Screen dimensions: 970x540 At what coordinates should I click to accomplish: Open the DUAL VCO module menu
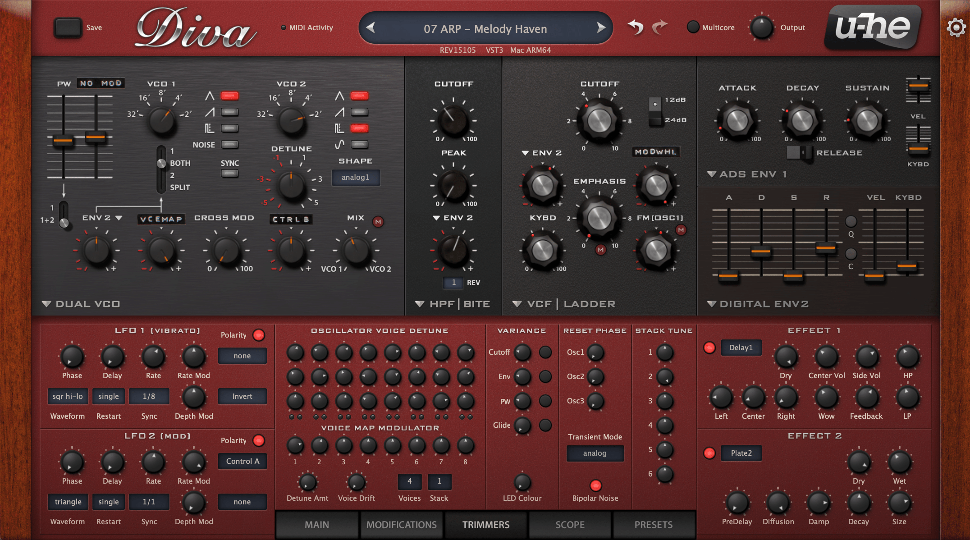(82, 304)
